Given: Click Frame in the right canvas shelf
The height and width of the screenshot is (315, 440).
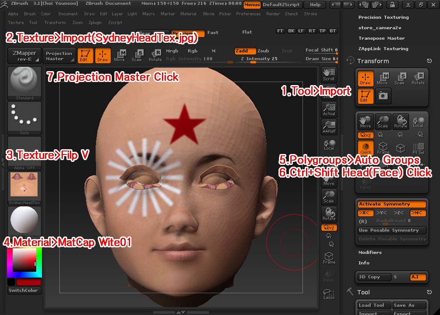Looking at the screenshot, I should click(329, 258).
